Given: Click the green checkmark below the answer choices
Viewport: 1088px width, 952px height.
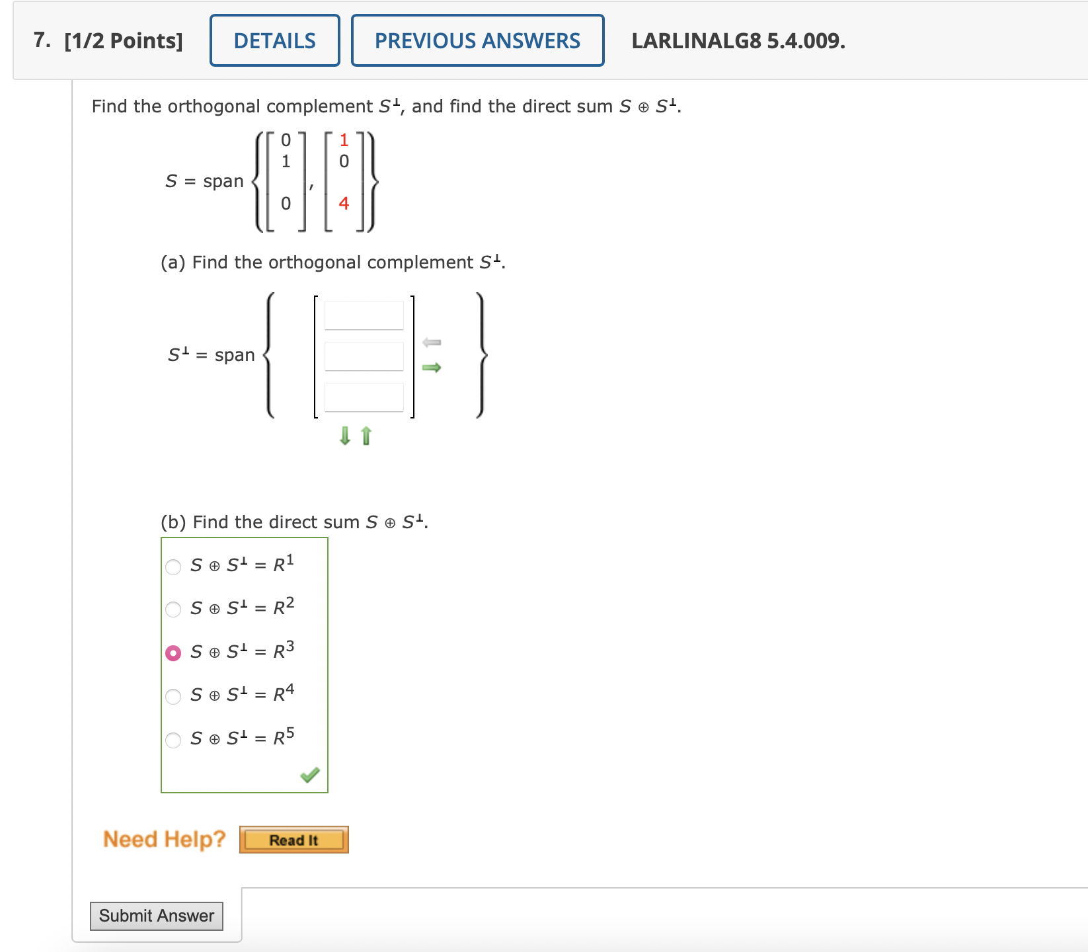Looking at the screenshot, I should pos(311,775).
